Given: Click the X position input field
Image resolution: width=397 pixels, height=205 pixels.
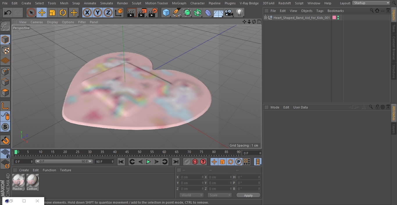Looking at the screenshot, I should [192, 177].
